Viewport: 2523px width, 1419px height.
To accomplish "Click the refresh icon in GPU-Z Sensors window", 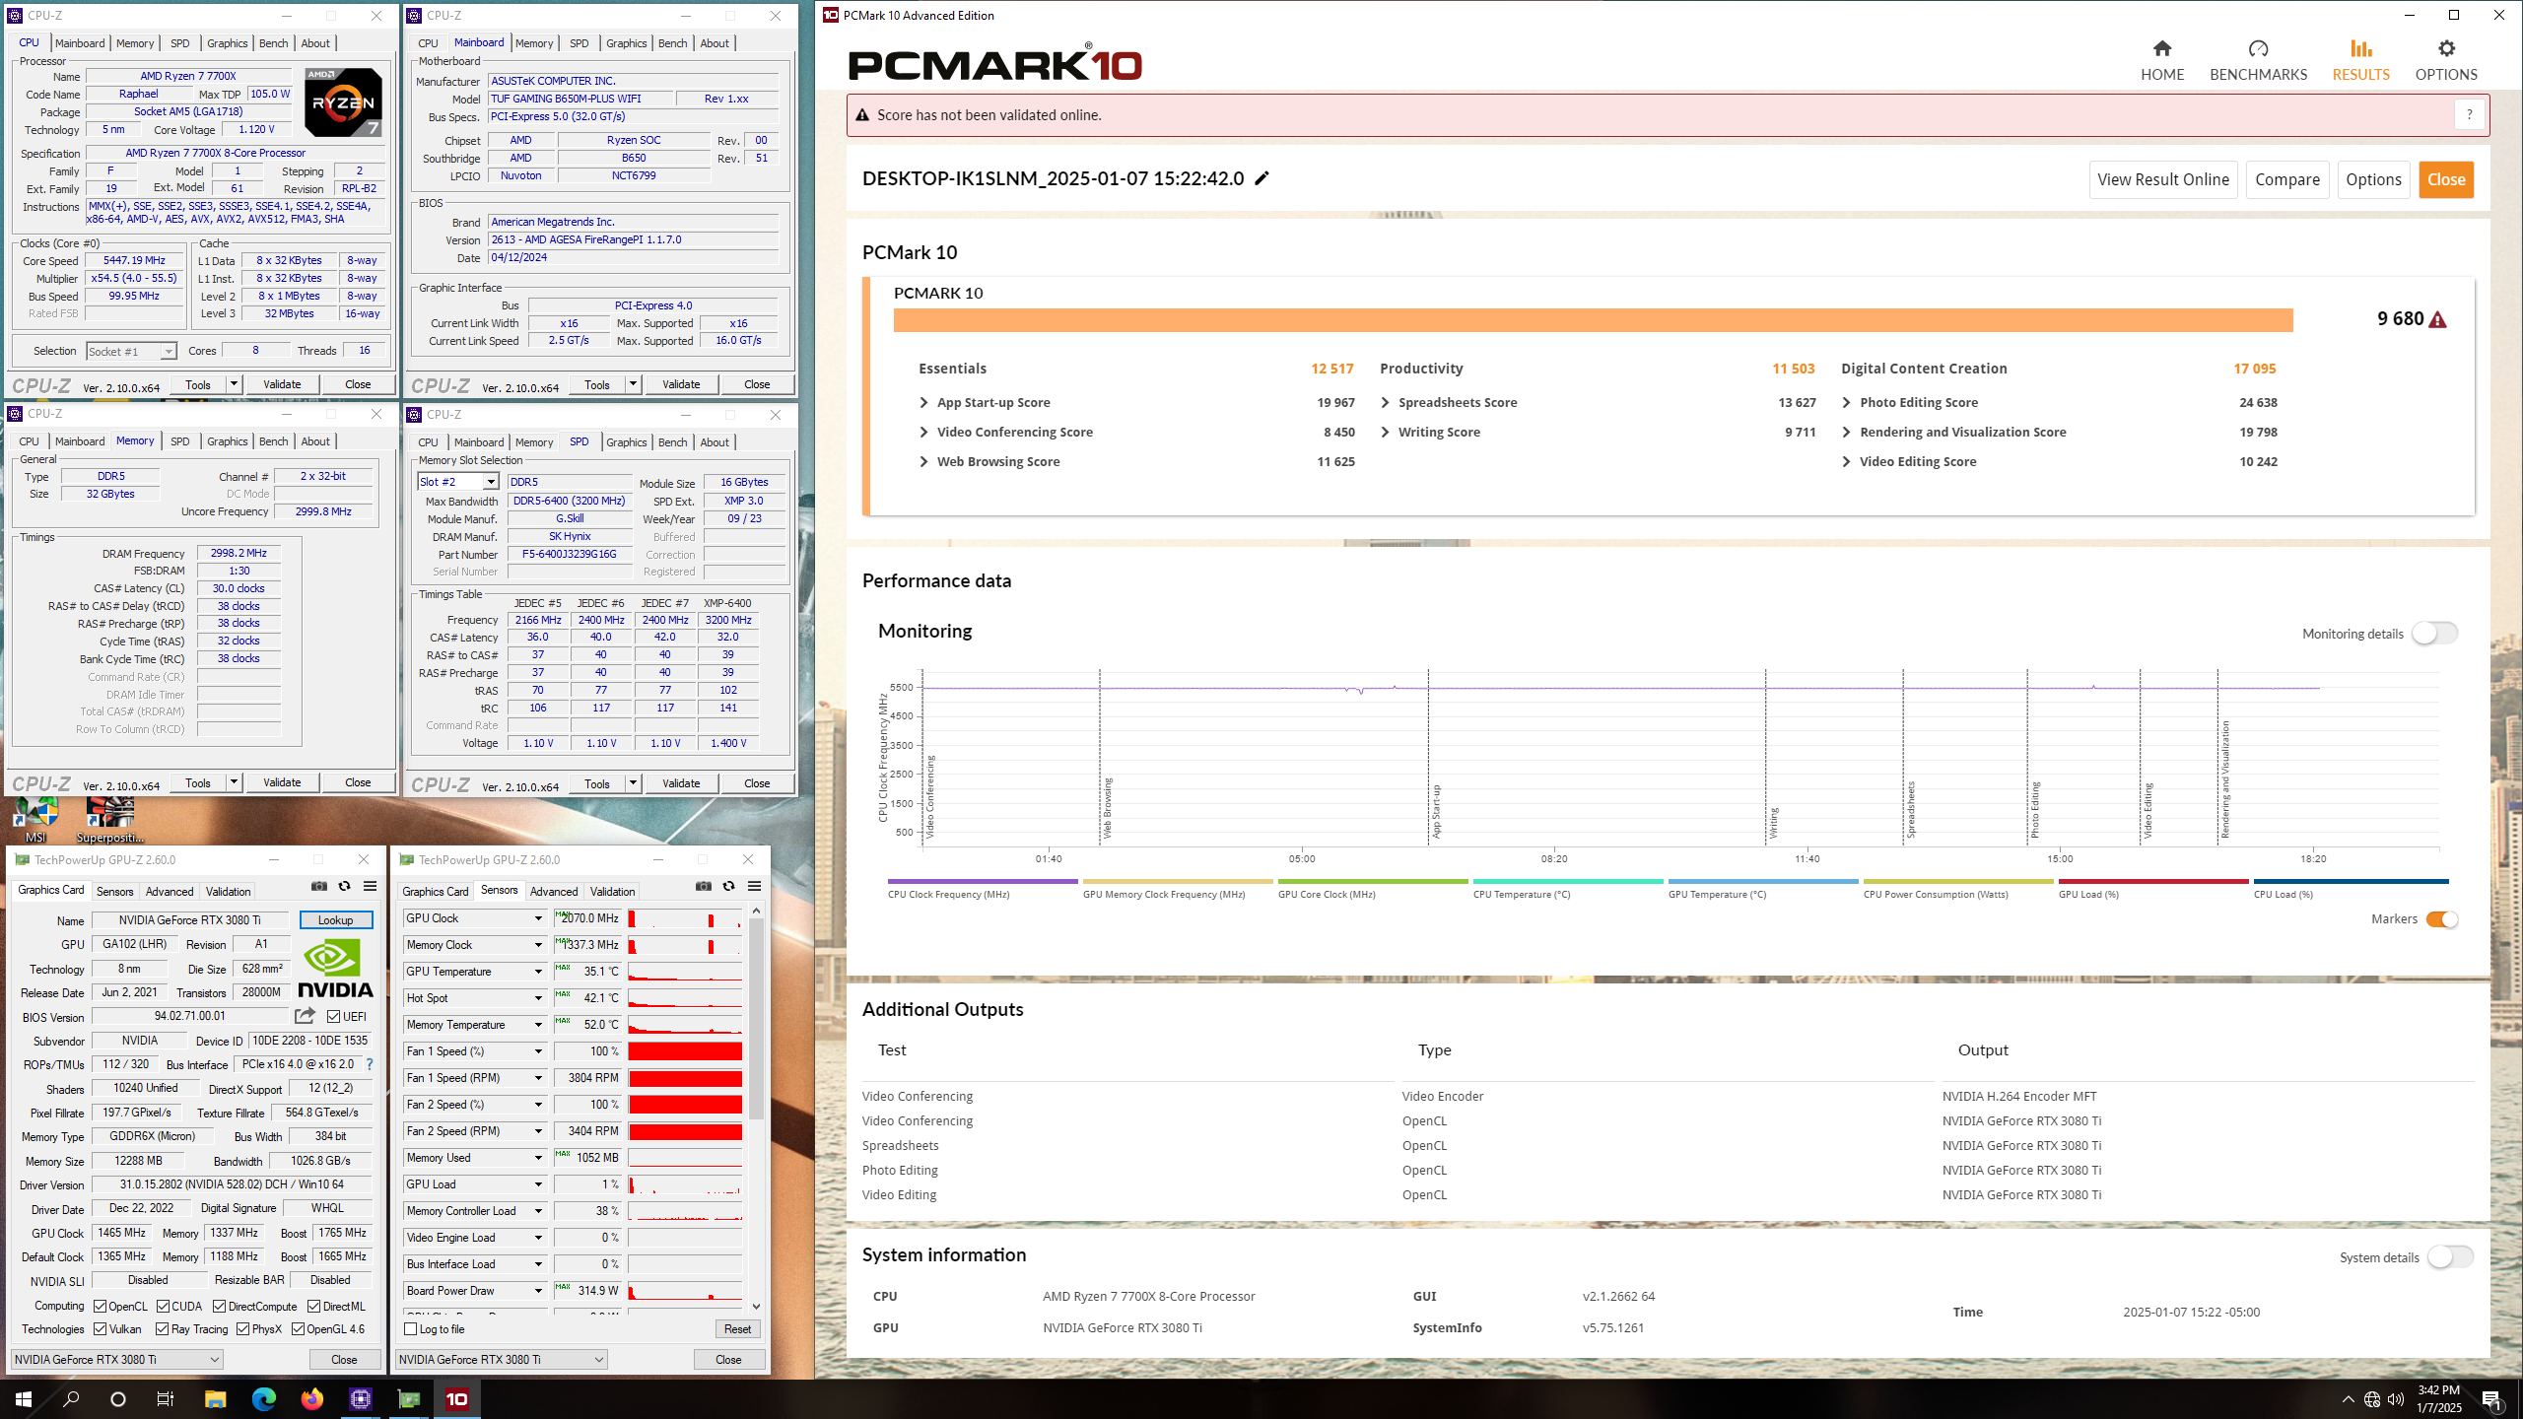I will 728,886.
